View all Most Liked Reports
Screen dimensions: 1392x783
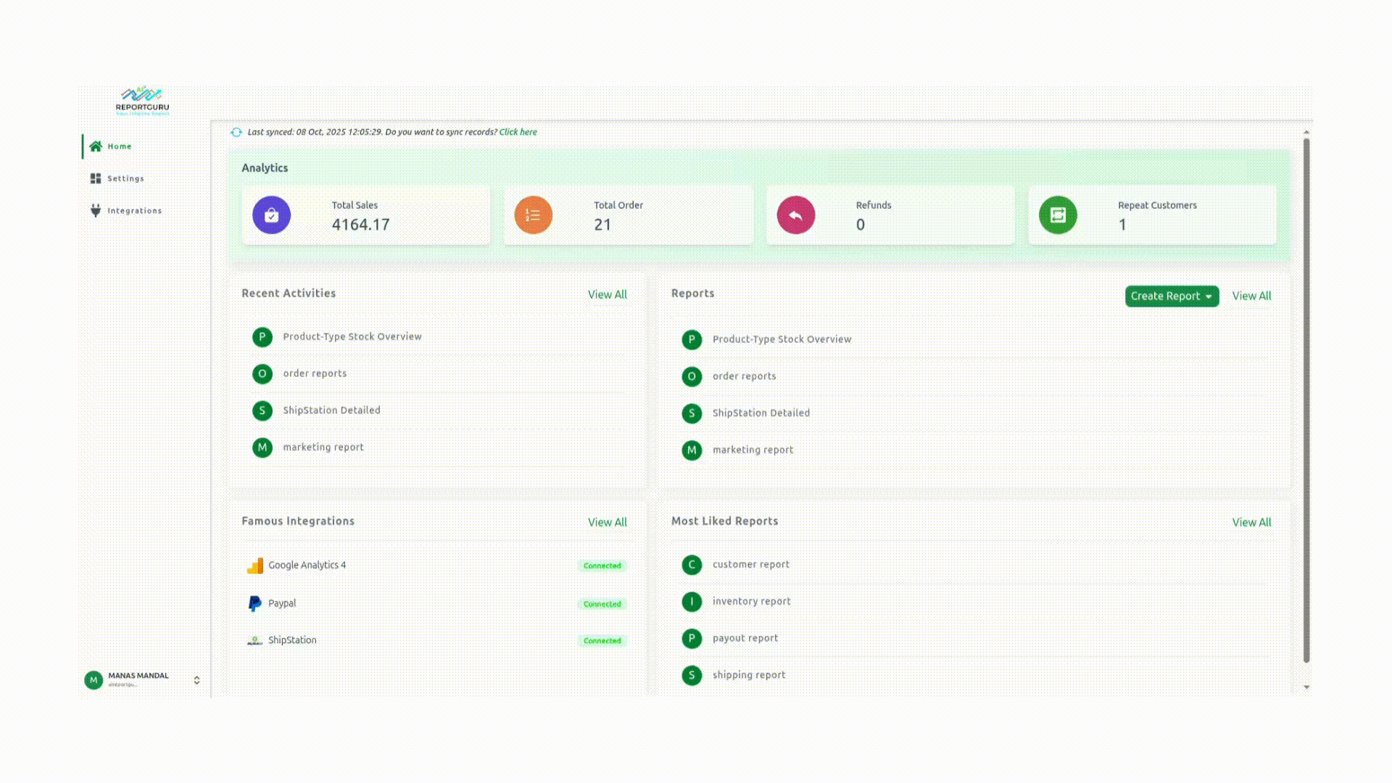point(1251,522)
